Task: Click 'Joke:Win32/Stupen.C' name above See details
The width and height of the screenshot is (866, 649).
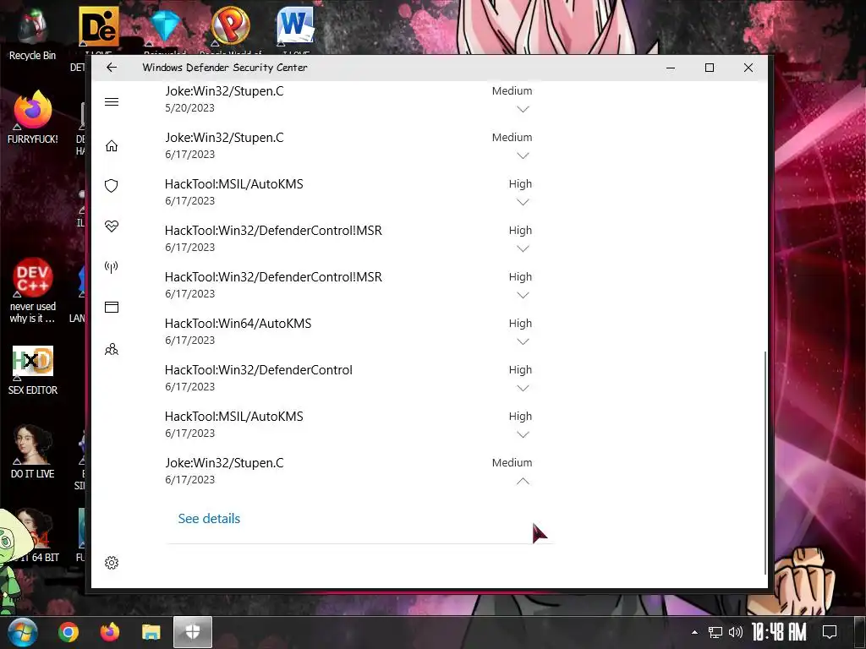Action: (224, 463)
